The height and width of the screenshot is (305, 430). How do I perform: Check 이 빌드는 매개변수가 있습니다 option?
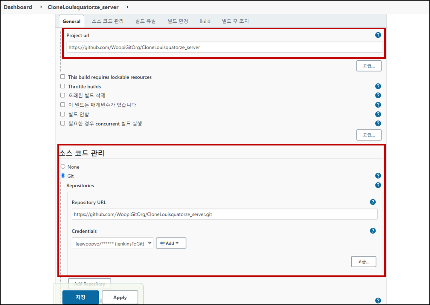coord(62,105)
